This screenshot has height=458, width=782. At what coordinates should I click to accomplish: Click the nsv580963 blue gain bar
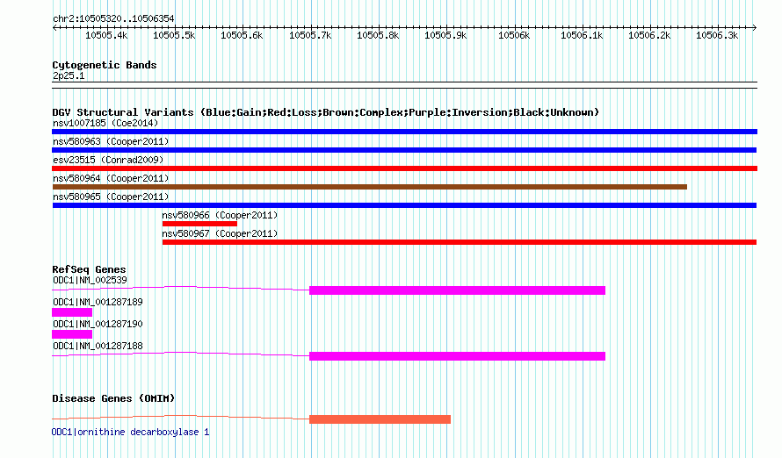(404, 150)
